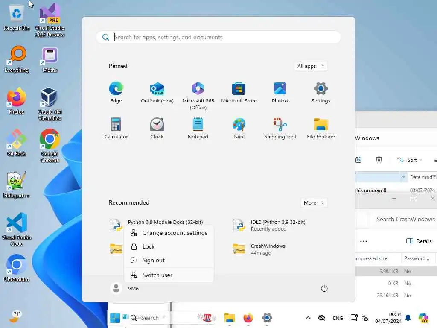The width and height of the screenshot is (437, 328).
Task: Open the Sort dropdown in File Explorer
Action: [410, 160]
